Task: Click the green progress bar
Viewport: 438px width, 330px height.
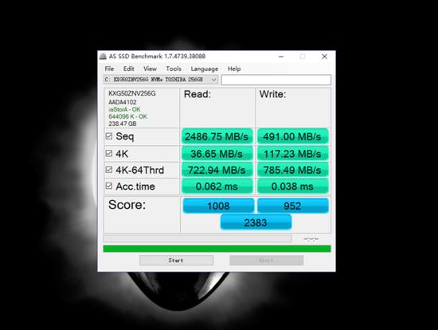Action: [x=217, y=249]
